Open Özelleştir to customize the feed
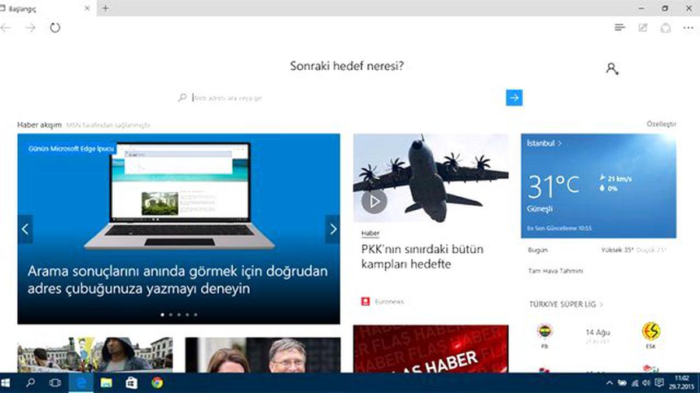 point(661,124)
